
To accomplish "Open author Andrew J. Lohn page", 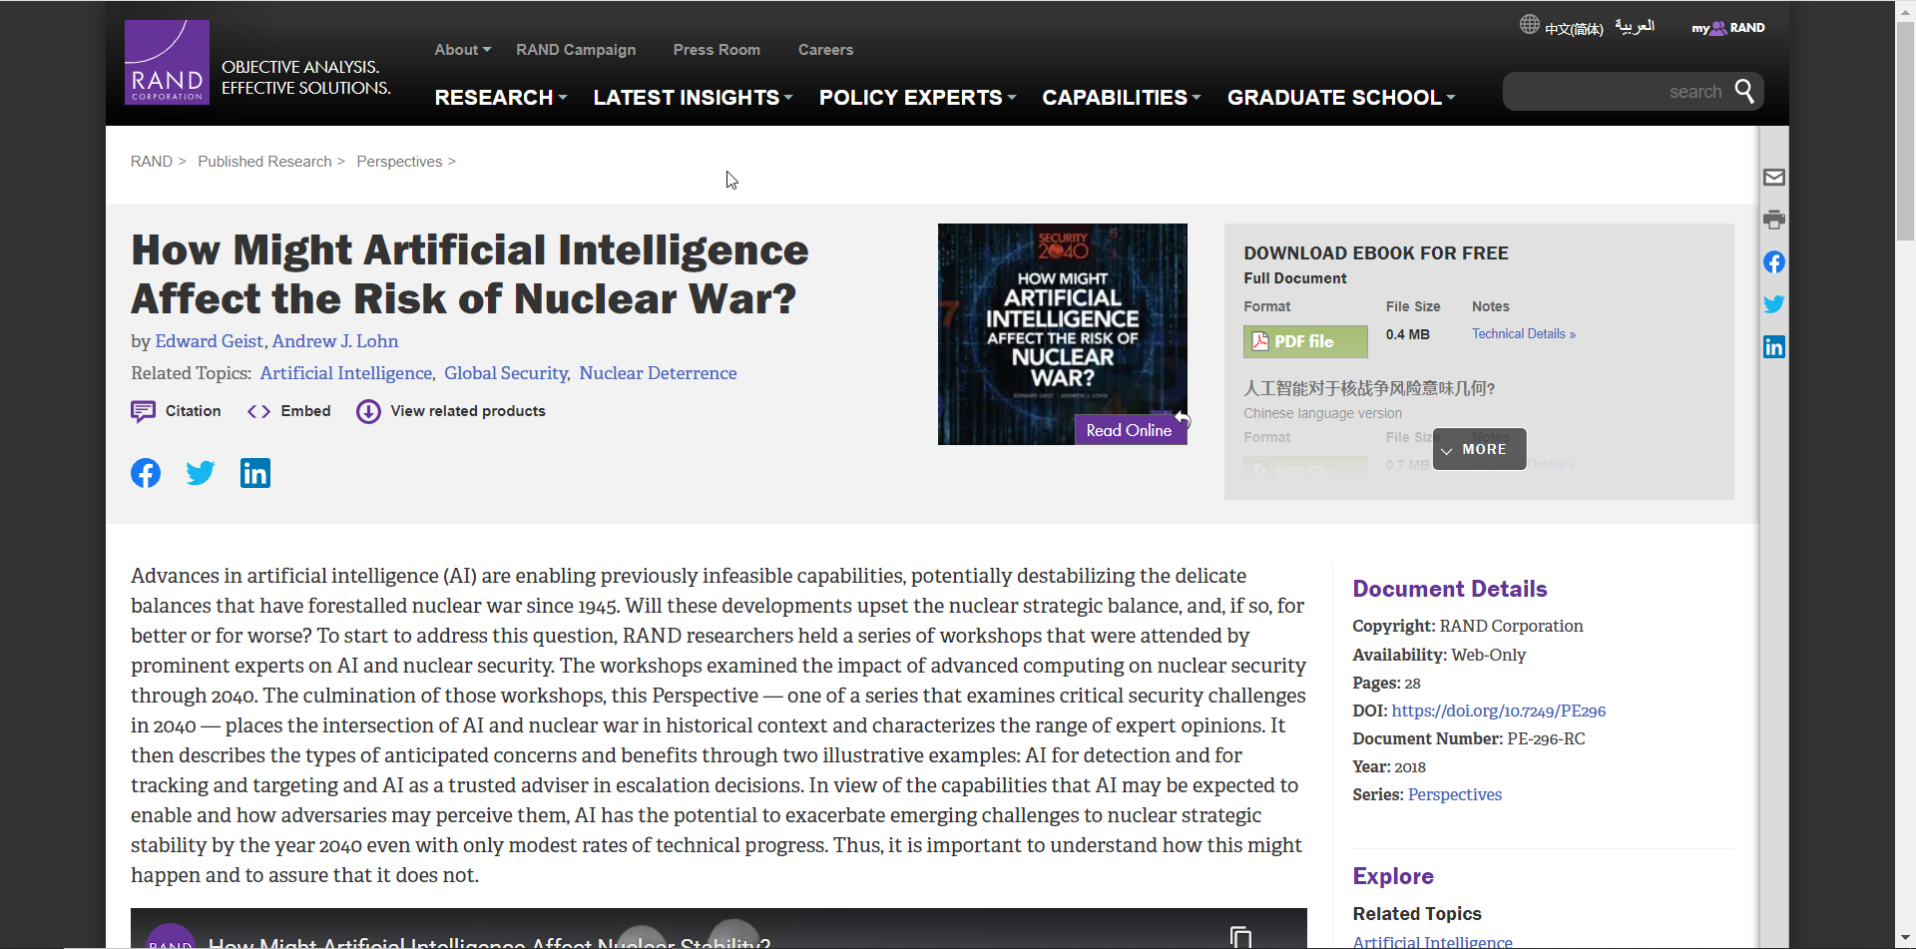I will tap(335, 341).
